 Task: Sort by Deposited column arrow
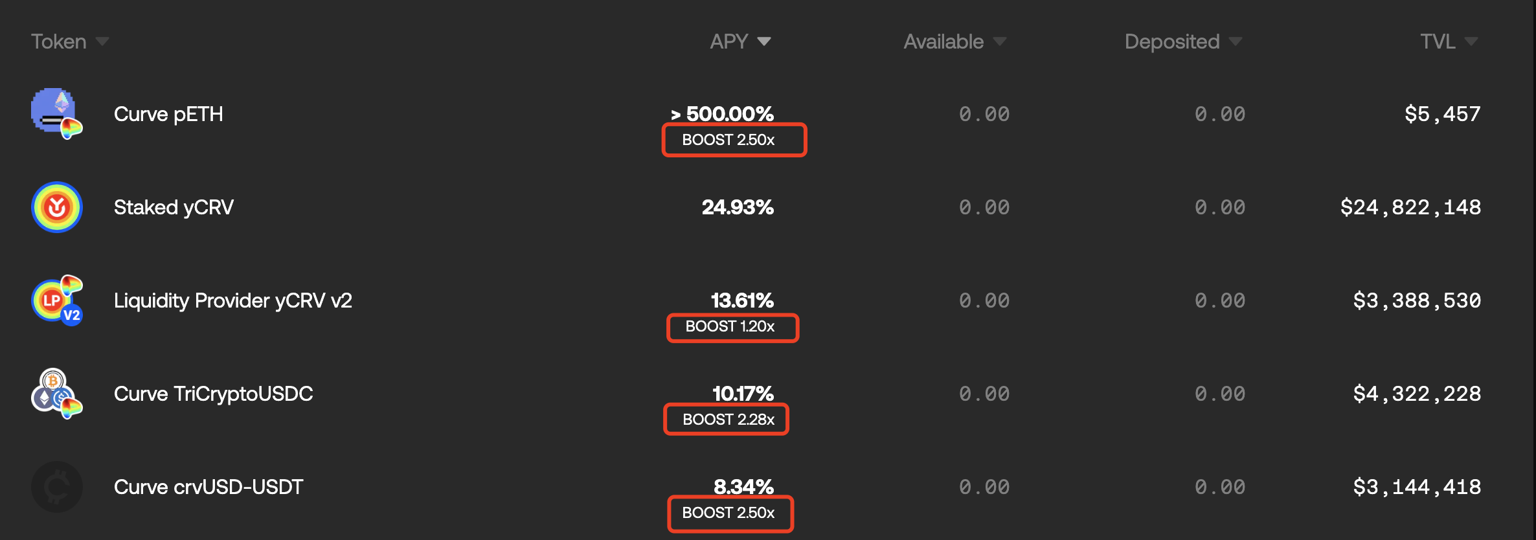click(x=1236, y=41)
